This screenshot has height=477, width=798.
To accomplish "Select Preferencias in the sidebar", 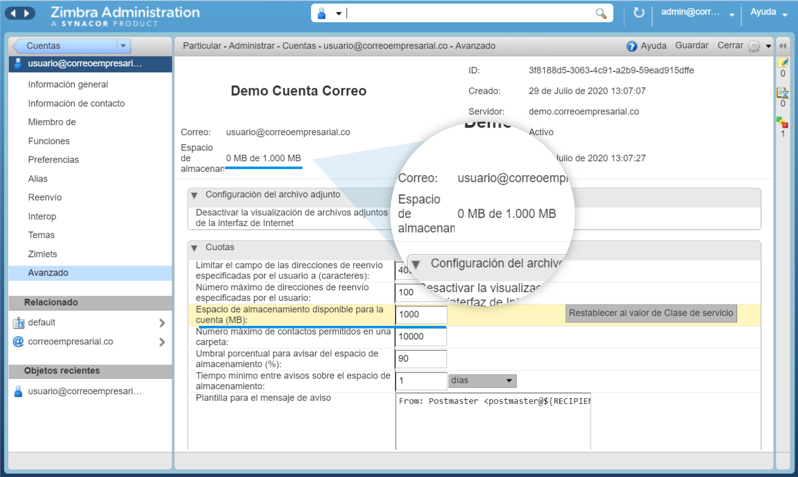I will click(53, 160).
